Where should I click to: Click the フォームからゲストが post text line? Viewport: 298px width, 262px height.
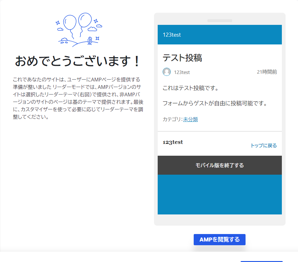[x=215, y=103]
